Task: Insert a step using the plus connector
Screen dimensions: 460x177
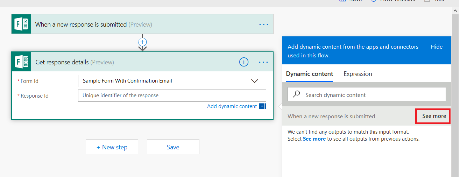Action: click(142, 42)
